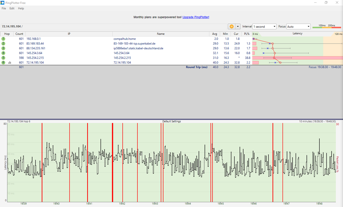
Task: Select the green hop 3 circle icon
Action: (x=3, y=48)
